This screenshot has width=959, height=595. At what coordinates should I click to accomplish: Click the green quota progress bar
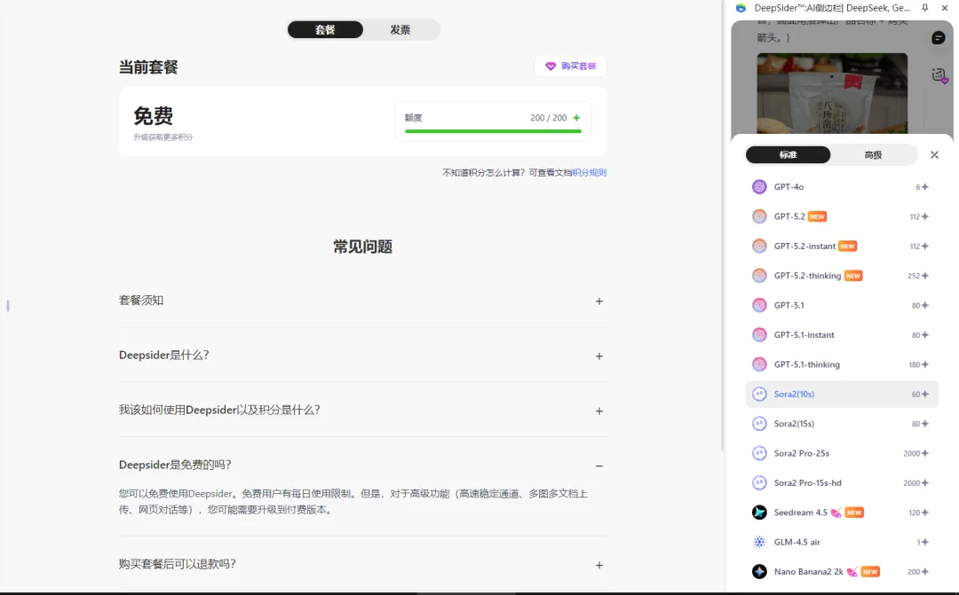pos(493,131)
